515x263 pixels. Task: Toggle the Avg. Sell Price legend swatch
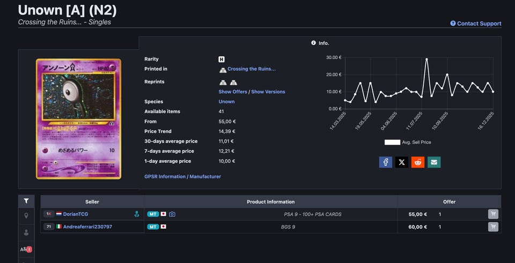tap(393, 142)
